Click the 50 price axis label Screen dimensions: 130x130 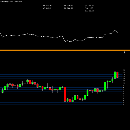(123, 105)
